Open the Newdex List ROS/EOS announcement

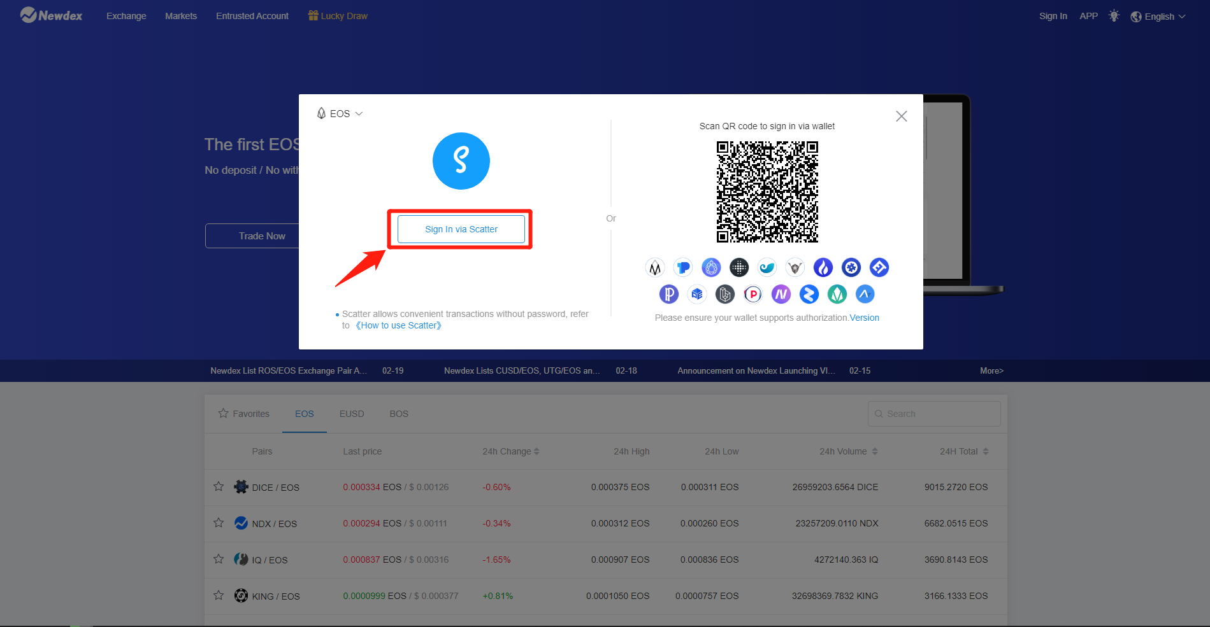(289, 370)
